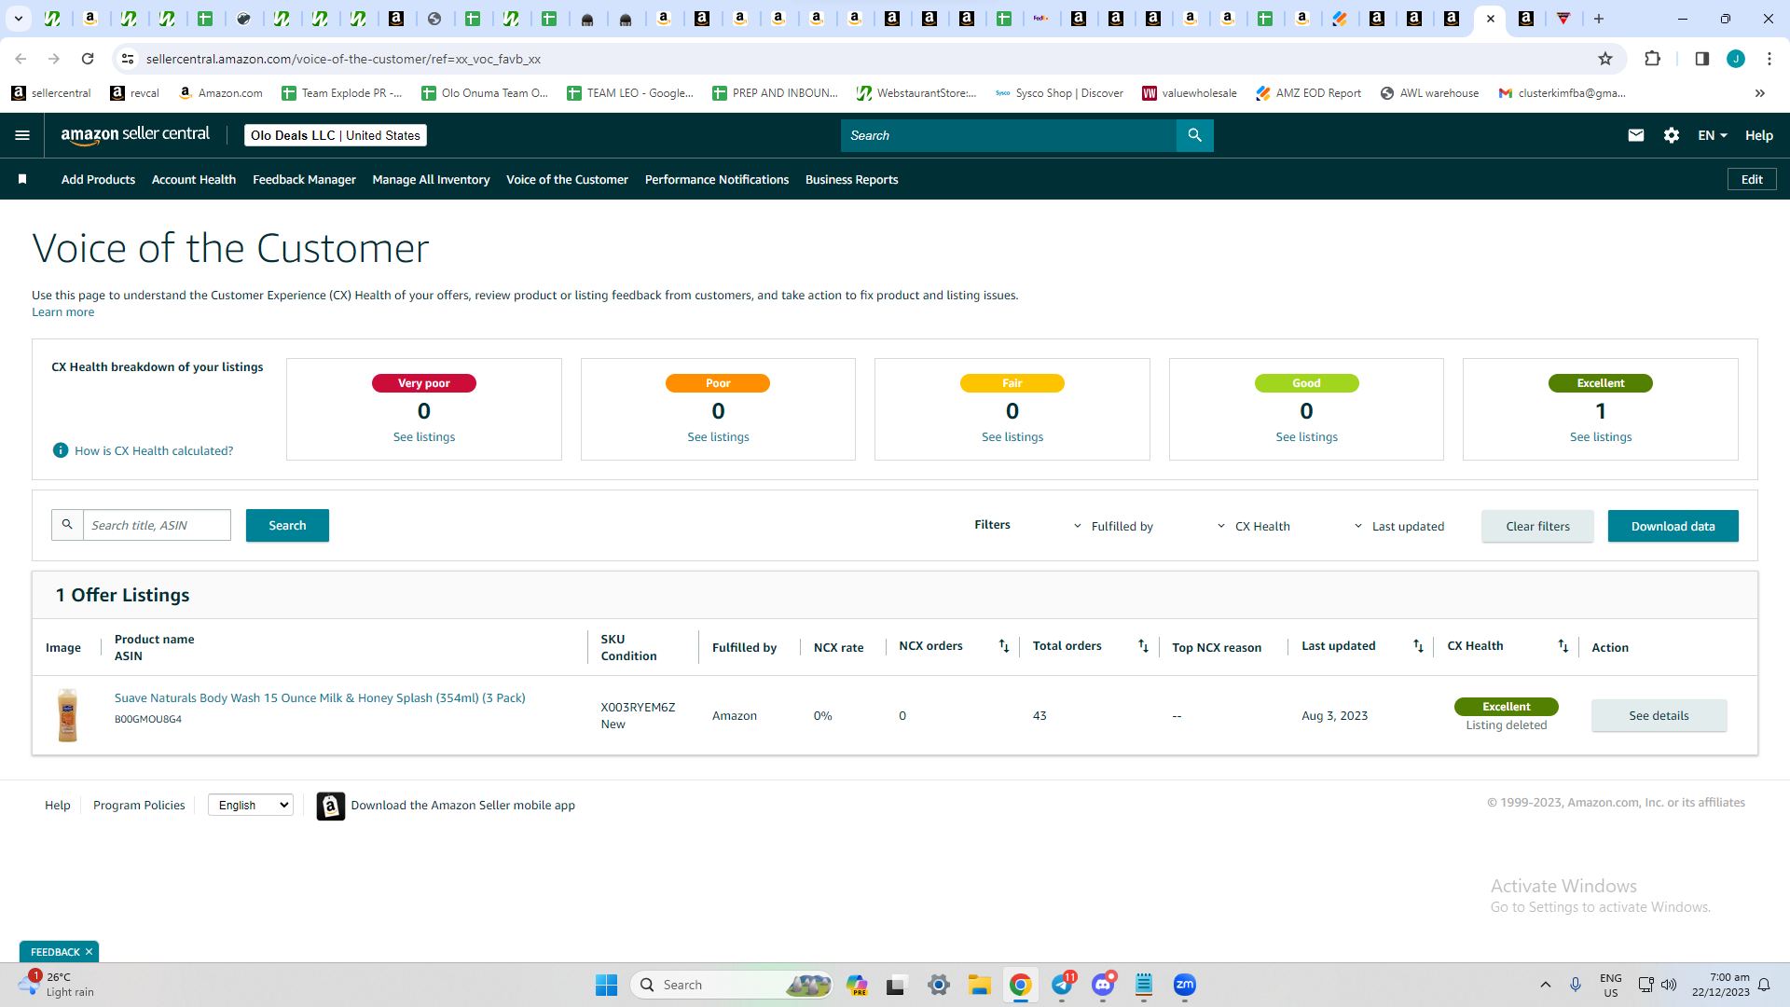Screen dimensions: 1790x1007
Task: Open the tab search chevron in Chrome
Action: tap(18, 19)
